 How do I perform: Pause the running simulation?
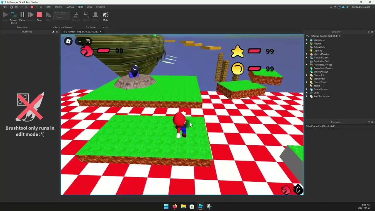coord(22,17)
